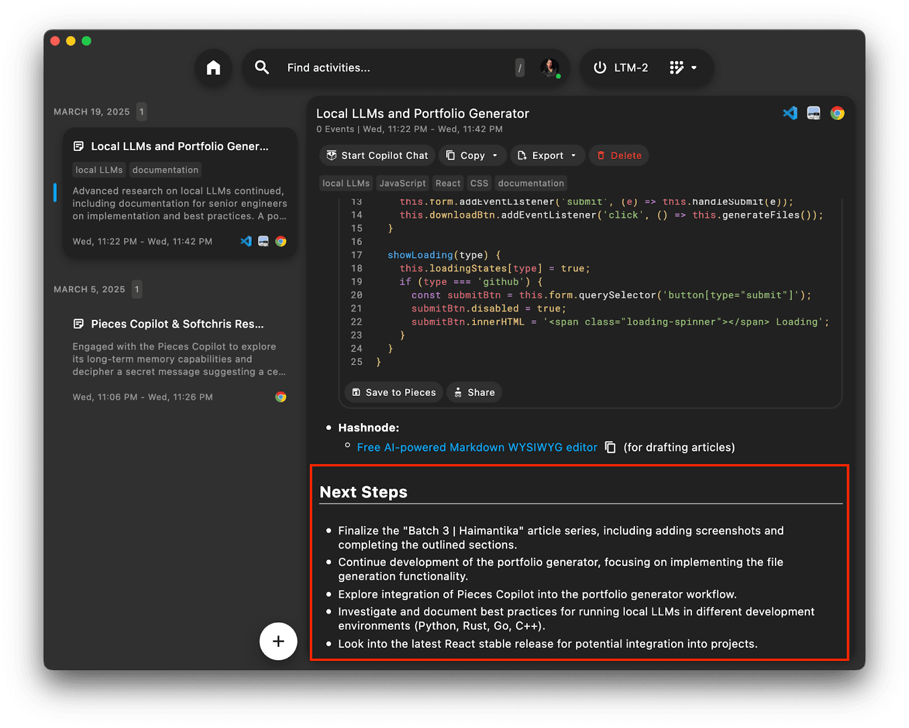This screenshot has width=909, height=728.
Task: Share the code snippet
Action: click(474, 392)
